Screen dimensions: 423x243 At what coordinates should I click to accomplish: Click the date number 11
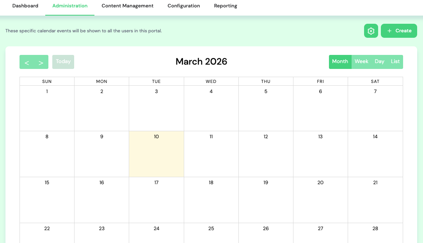point(211,137)
